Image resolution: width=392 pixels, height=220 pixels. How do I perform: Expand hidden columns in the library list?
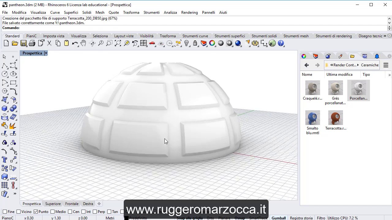point(389,75)
